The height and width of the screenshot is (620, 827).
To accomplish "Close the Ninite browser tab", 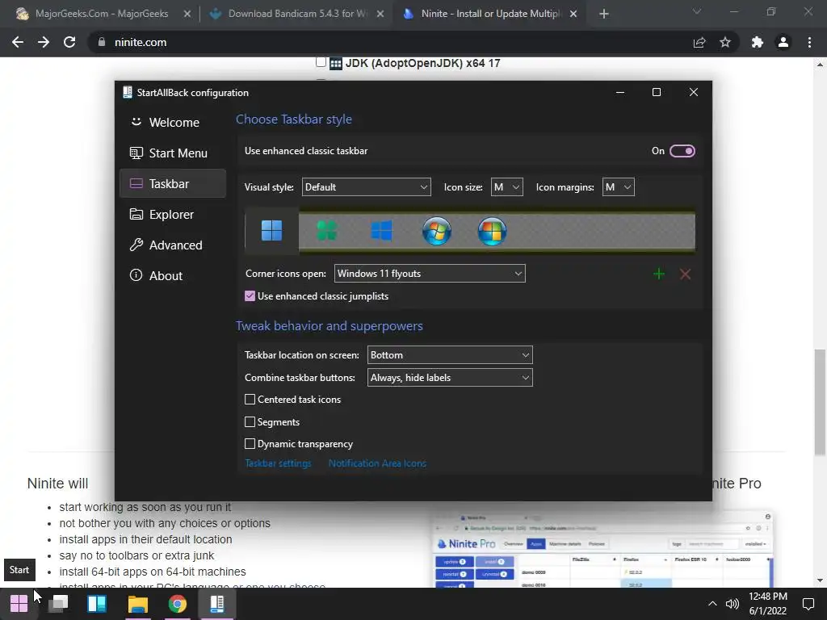I will [573, 15].
